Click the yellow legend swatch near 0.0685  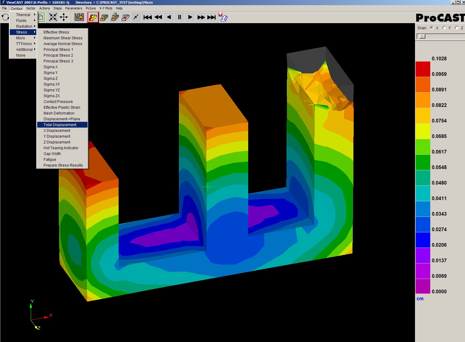(423, 131)
